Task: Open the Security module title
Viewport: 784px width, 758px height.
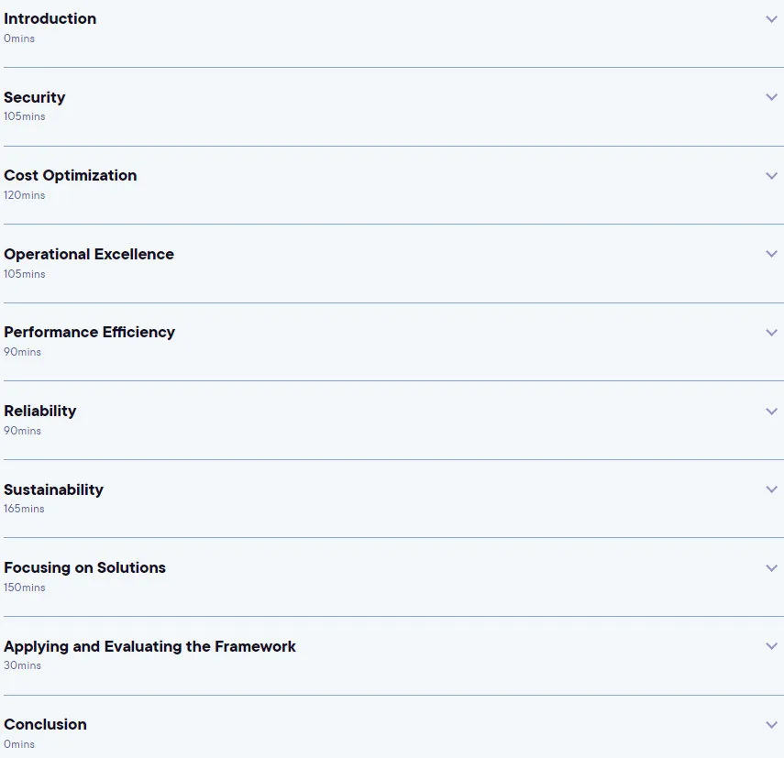Action: pyautogui.click(x=35, y=97)
